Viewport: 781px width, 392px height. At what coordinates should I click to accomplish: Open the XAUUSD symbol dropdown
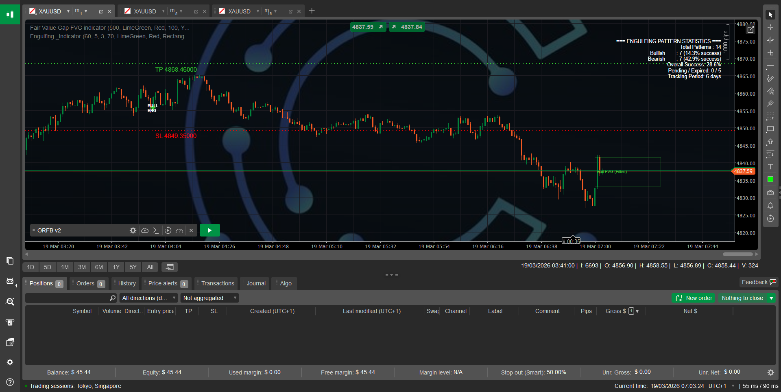tap(68, 11)
